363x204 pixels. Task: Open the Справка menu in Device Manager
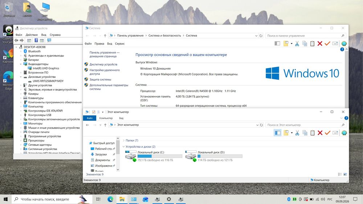coord(55,35)
